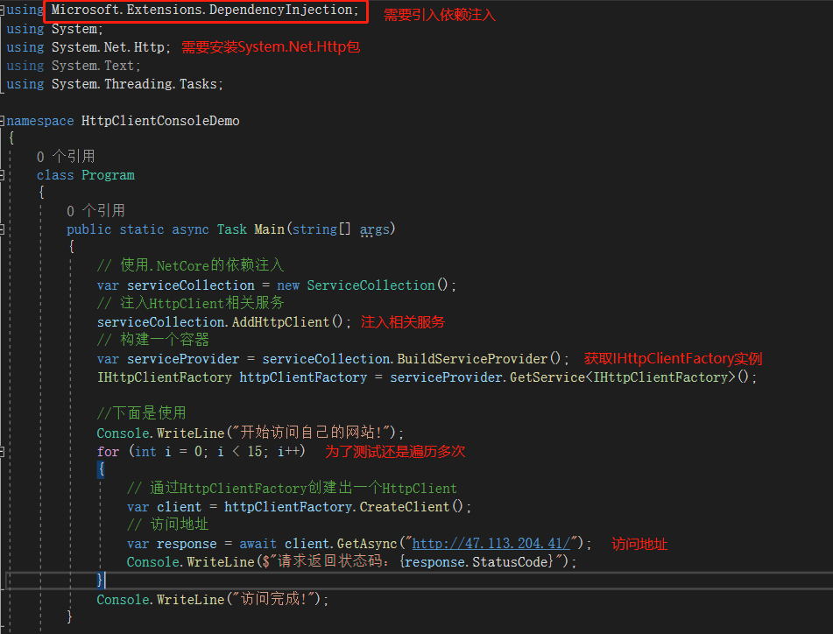Click the '// 构建一个容器' comment
The height and width of the screenshot is (634, 833).
[153, 340]
